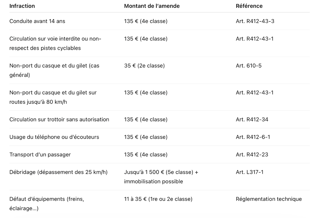Click "Débridage (dépassement des 25 km/h)" cell
Image resolution: width=311 pixels, height=218 pixels.
59,172
